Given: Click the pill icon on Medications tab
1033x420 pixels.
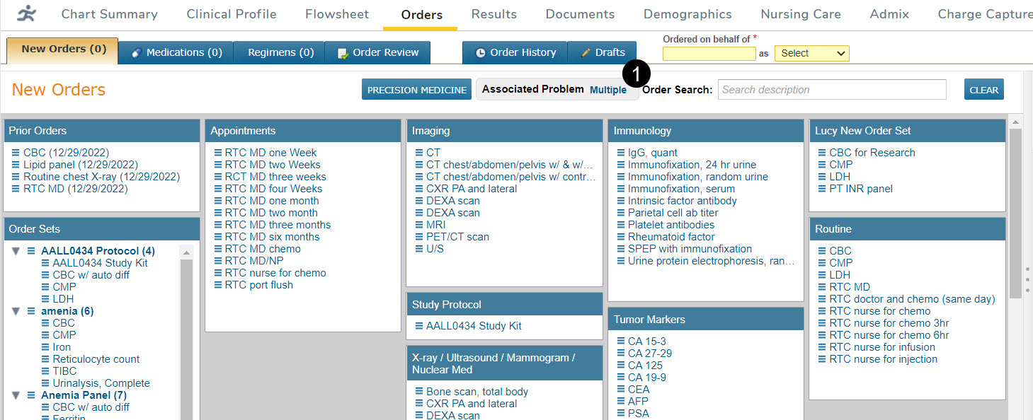Looking at the screenshot, I should (137, 52).
